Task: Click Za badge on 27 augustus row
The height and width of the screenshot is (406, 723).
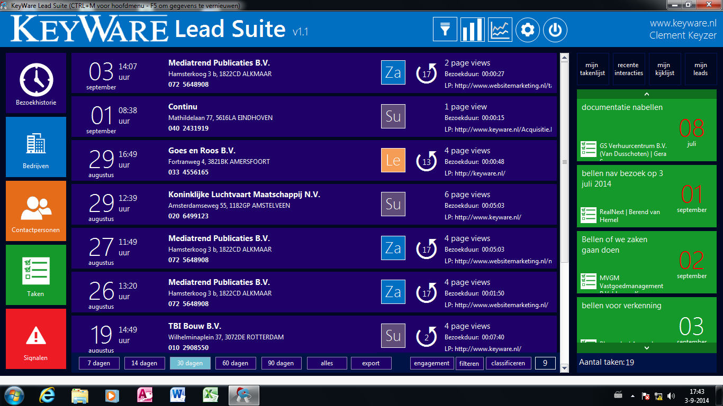Action: pyautogui.click(x=393, y=248)
